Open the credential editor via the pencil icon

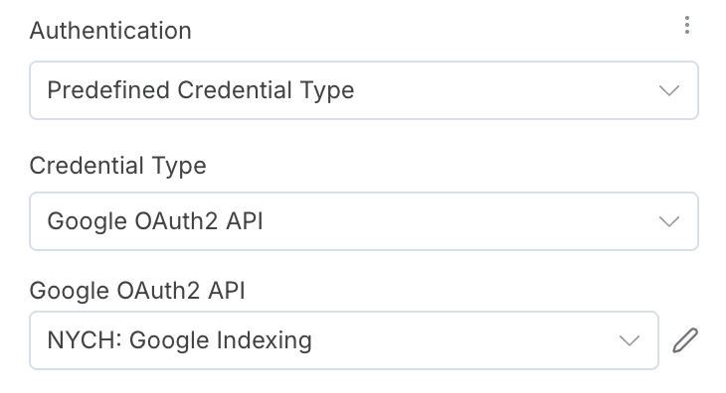[685, 340]
